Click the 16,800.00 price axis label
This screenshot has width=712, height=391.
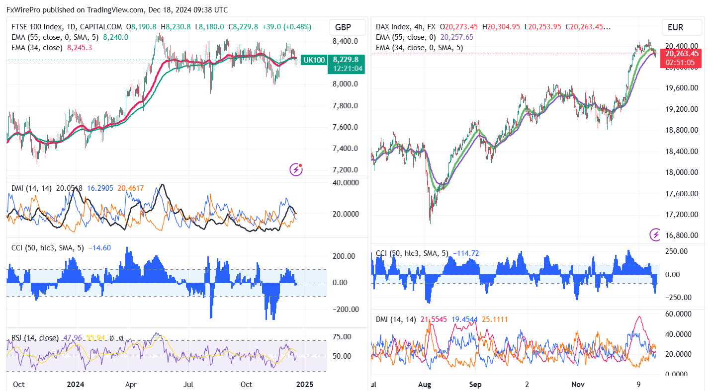[x=682, y=235]
